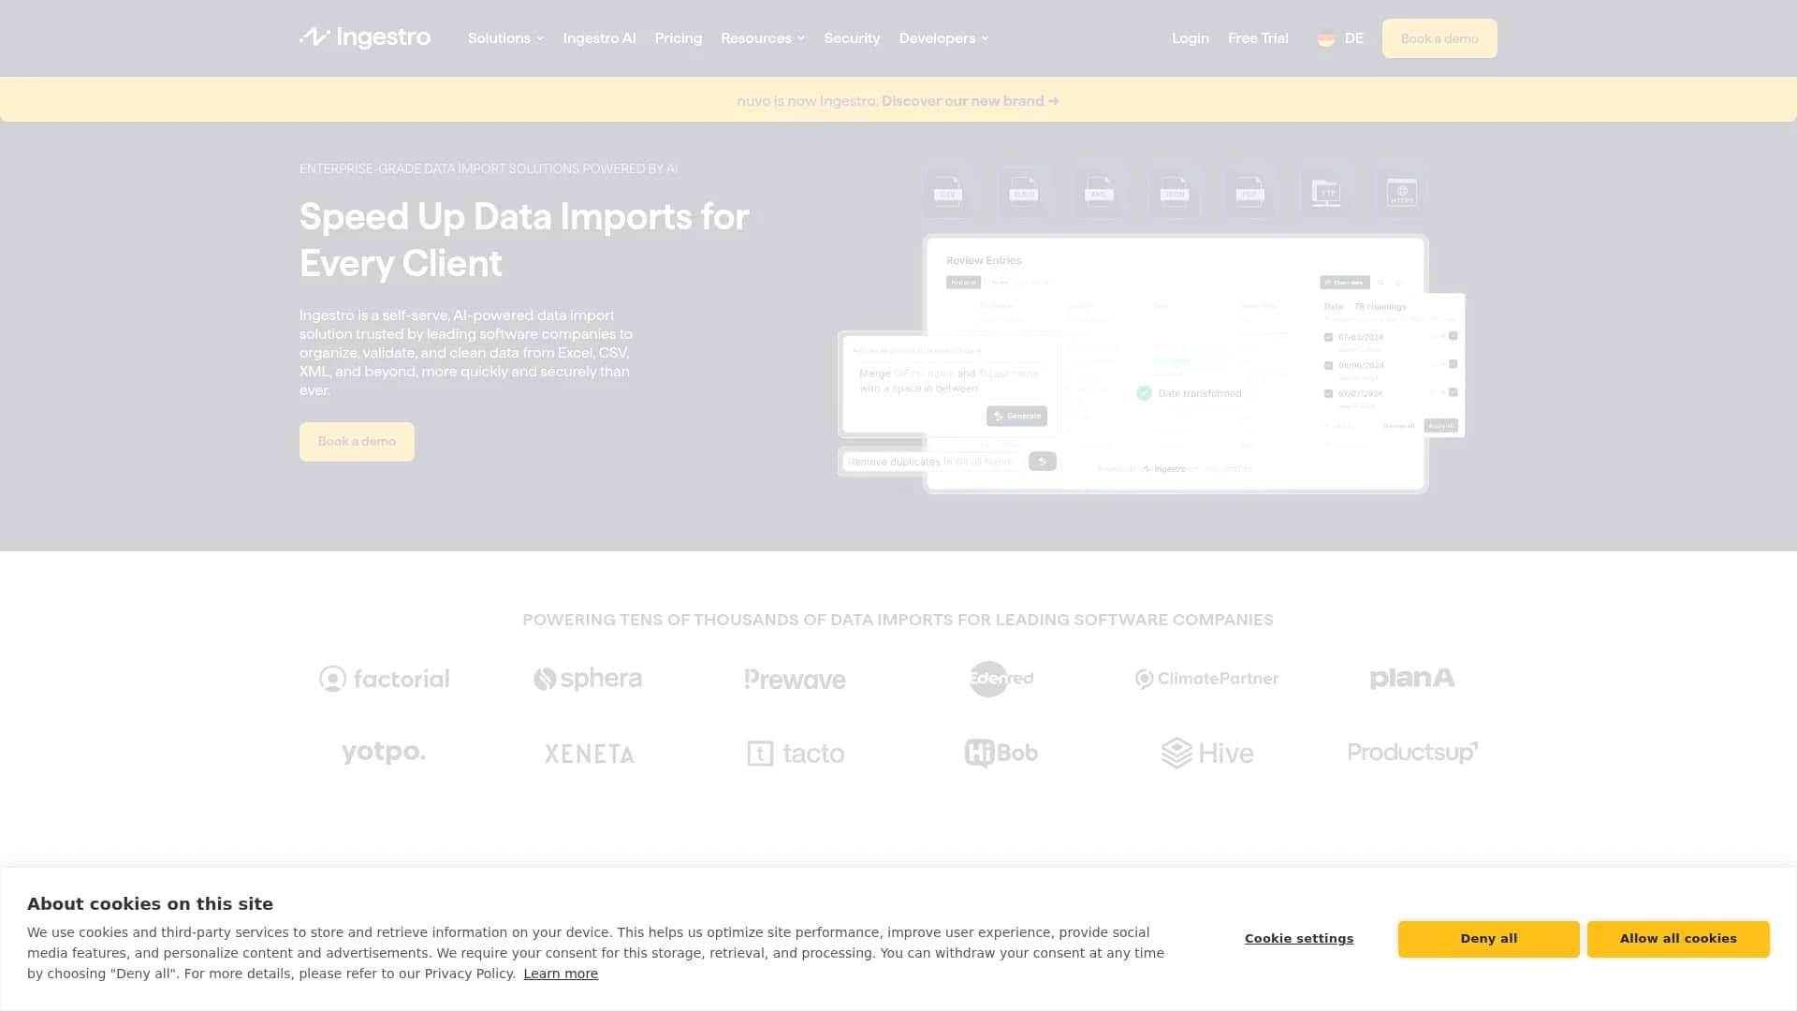
Task: Click the CSV file type icon
Action: pos(947,192)
